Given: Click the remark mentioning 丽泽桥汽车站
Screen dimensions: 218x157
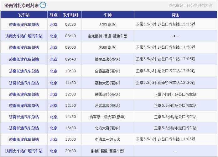Looking at the screenshot, I should 166,83.
